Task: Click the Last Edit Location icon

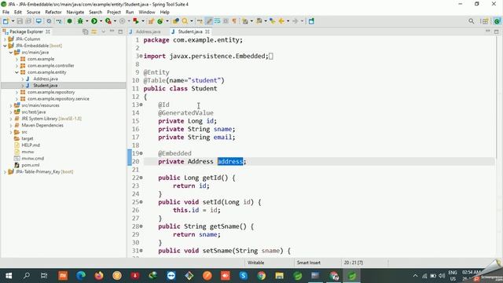Action: coord(273,21)
